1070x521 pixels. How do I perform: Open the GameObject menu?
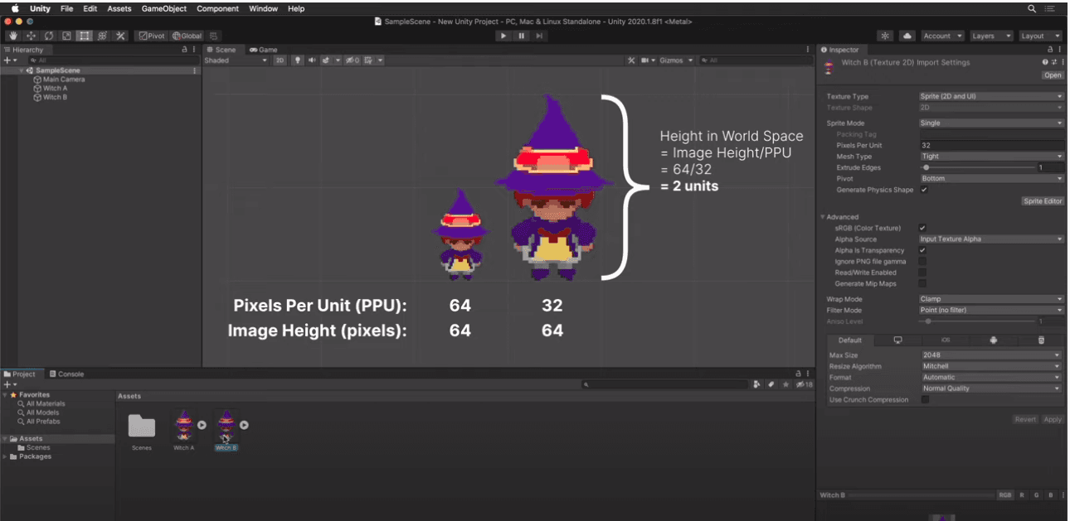164,8
